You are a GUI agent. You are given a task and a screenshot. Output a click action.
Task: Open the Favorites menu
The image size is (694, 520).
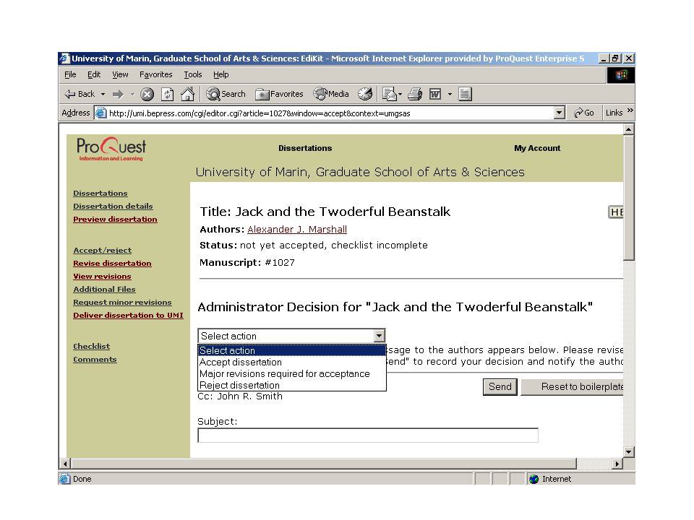coord(156,74)
